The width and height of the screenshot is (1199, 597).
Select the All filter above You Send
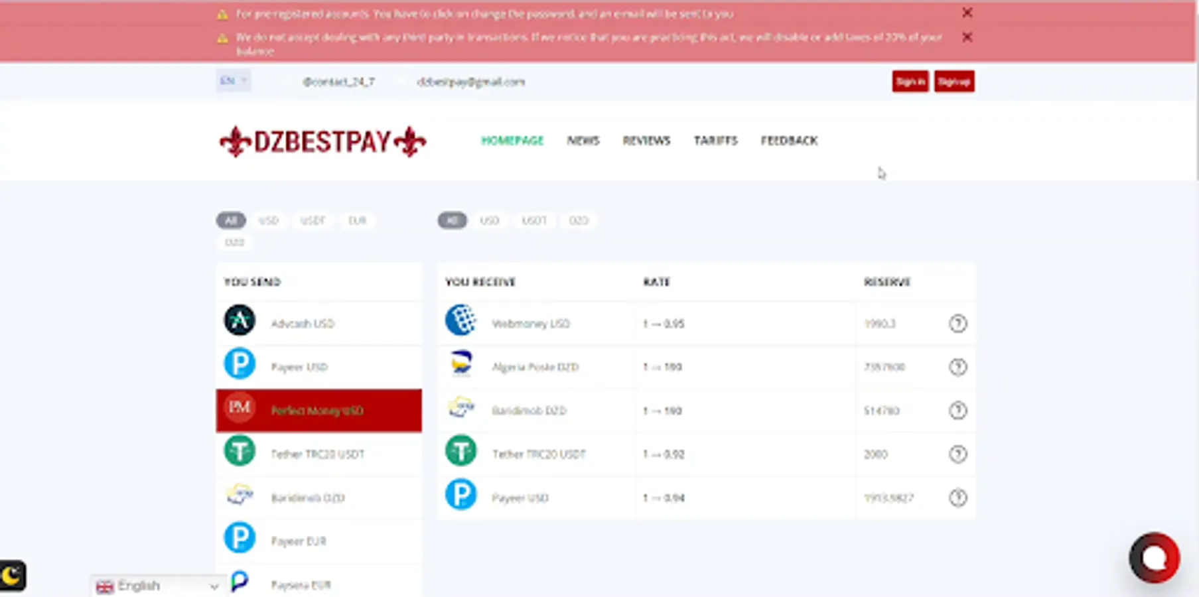point(231,220)
